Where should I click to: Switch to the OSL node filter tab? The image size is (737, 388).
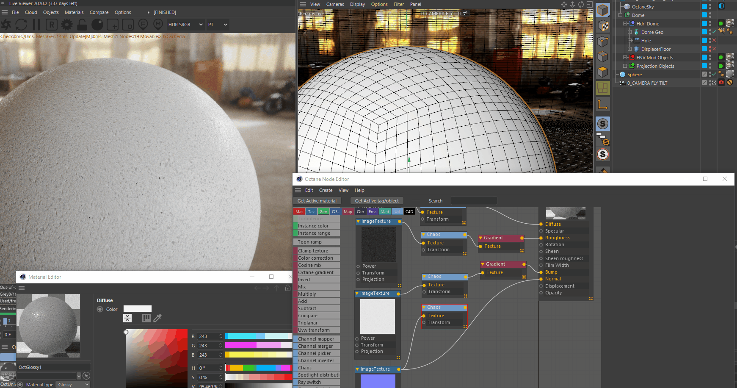336,211
